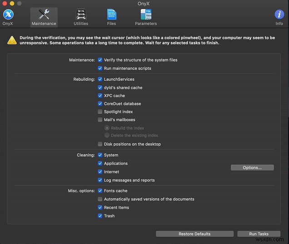
Task: Uncheck Log messages and reports
Action: click(100, 180)
